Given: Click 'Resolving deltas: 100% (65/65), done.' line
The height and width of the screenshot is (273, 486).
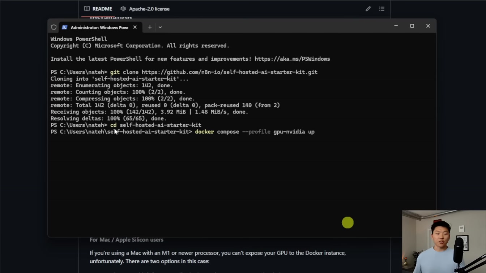Looking at the screenshot, I should 108,118.
